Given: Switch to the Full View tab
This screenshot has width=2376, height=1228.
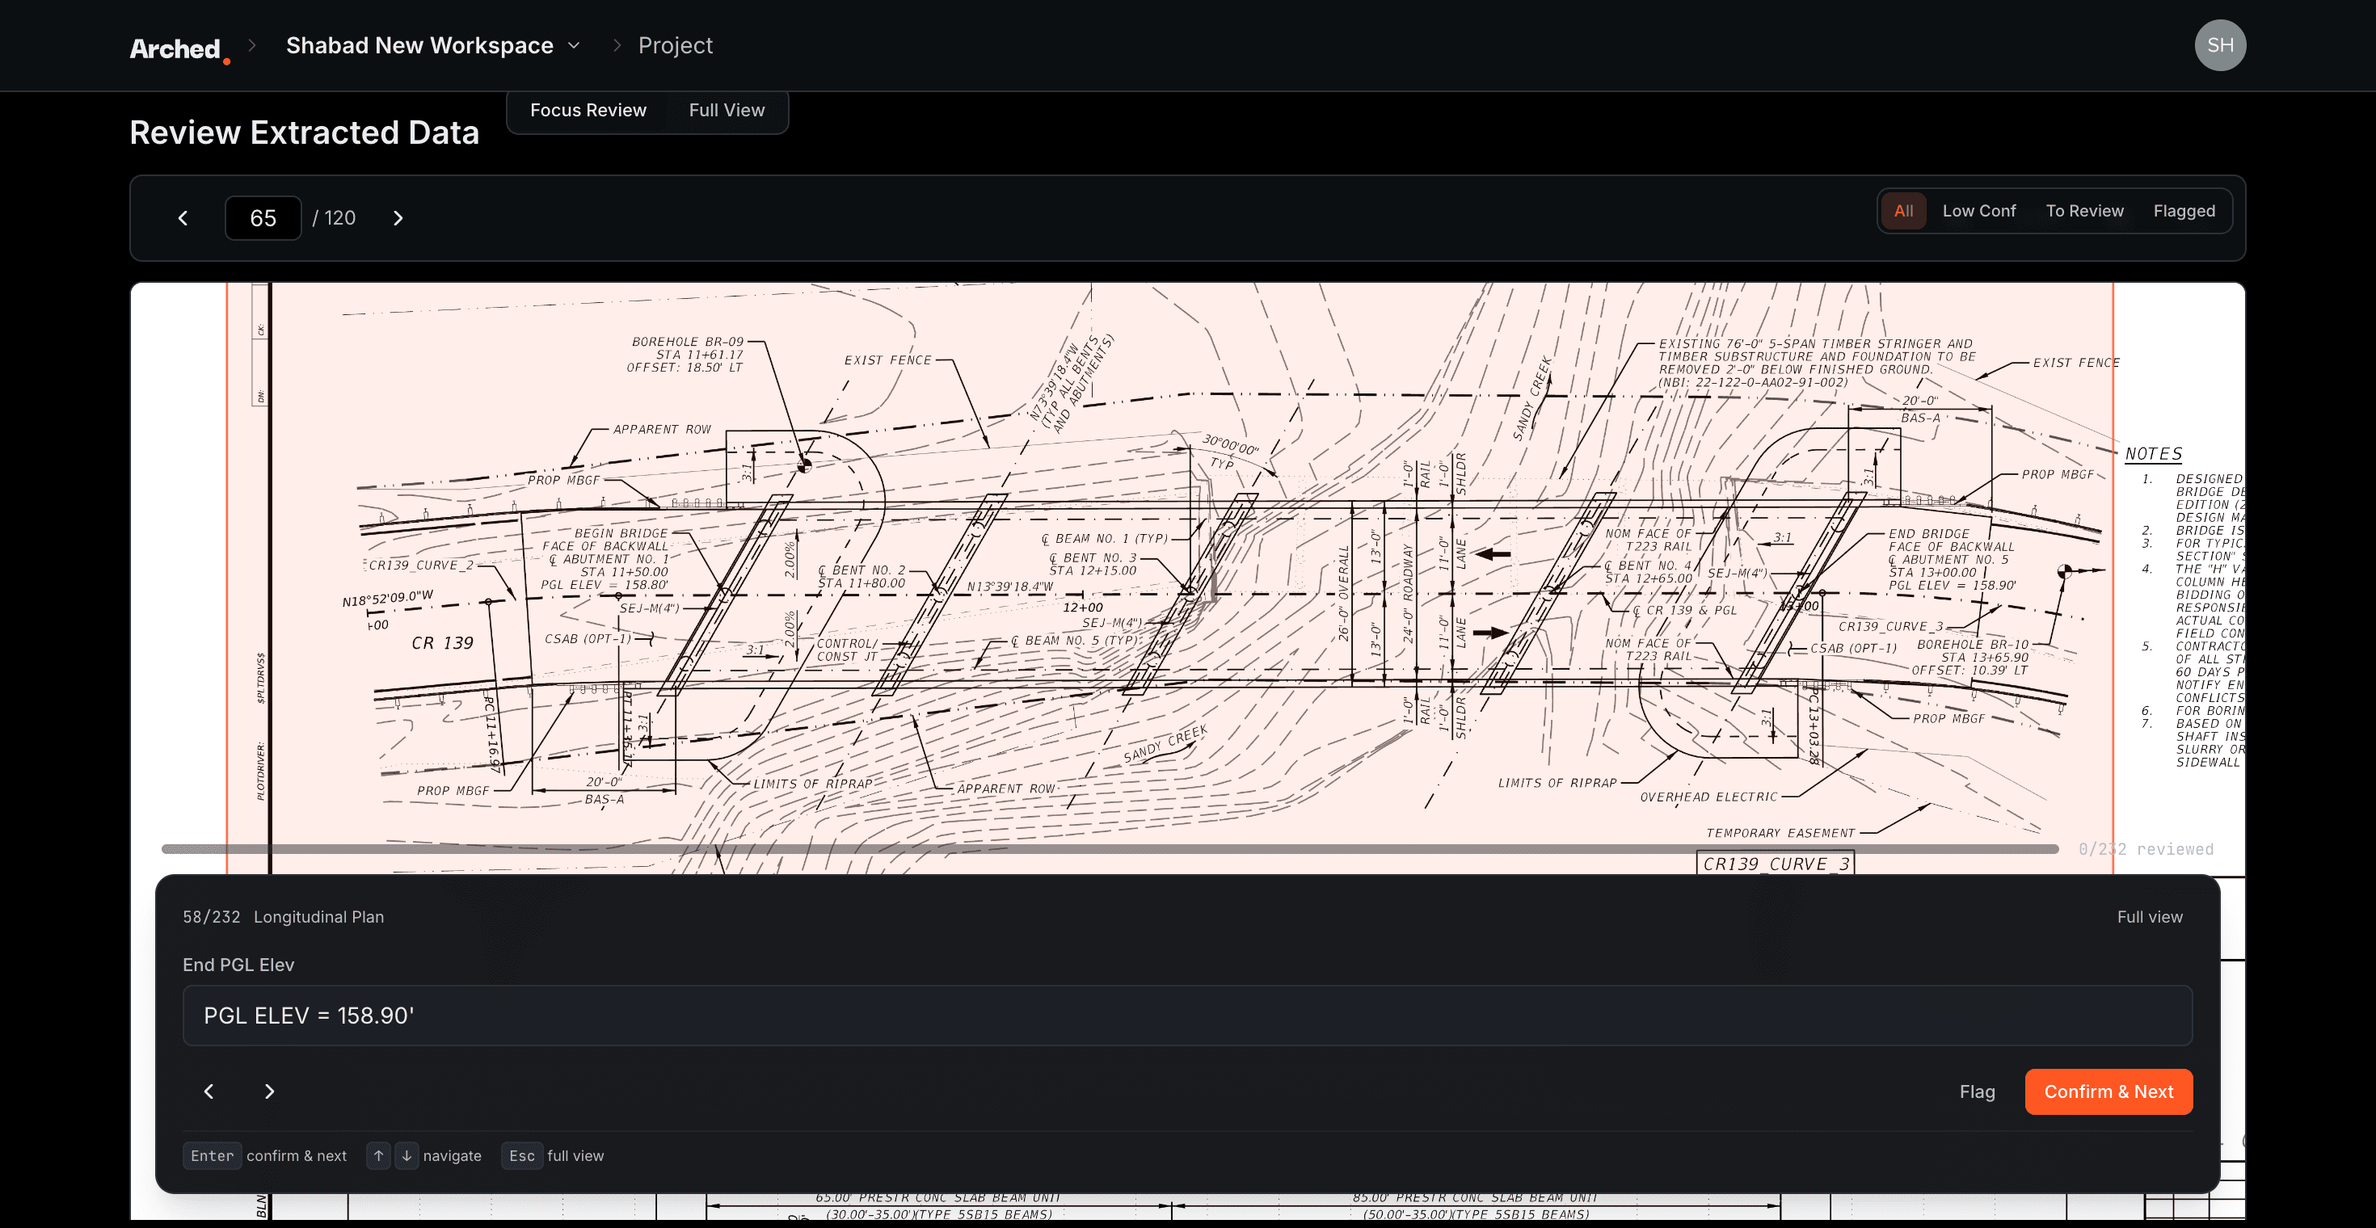Looking at the screenshot, I should (x=727, y=110).
